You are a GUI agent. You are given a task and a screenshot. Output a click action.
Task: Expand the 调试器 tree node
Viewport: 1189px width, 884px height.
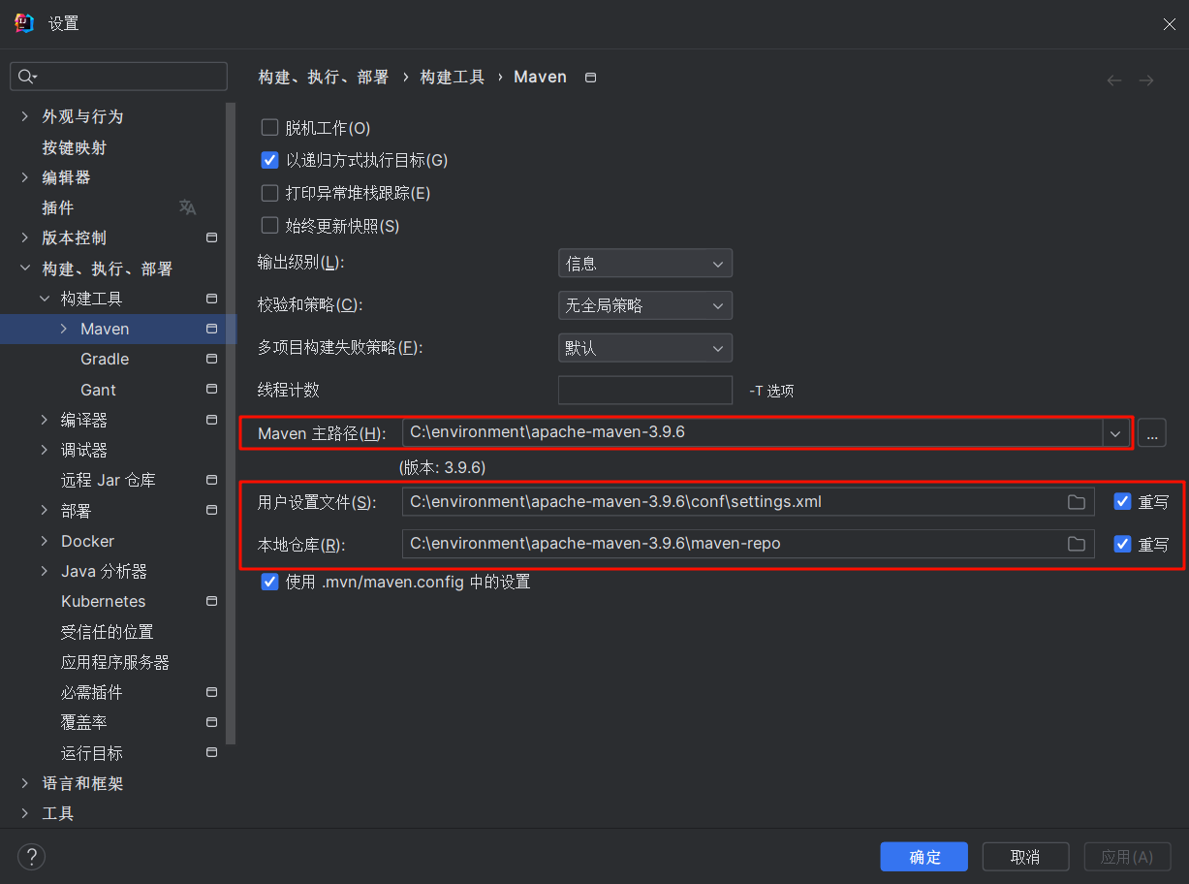(x=45, y=450)
